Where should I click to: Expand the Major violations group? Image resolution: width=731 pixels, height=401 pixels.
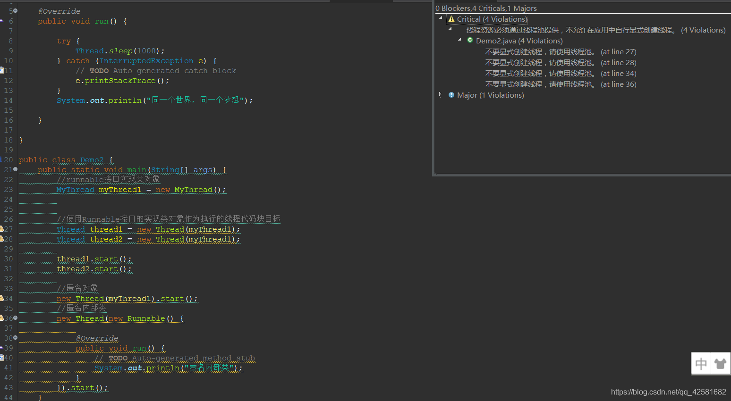pyautogui.click(x=440, y=94)
